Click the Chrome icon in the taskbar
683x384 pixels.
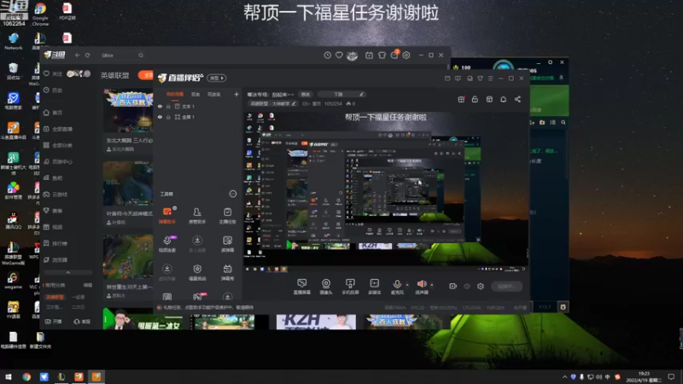(26, 376)
